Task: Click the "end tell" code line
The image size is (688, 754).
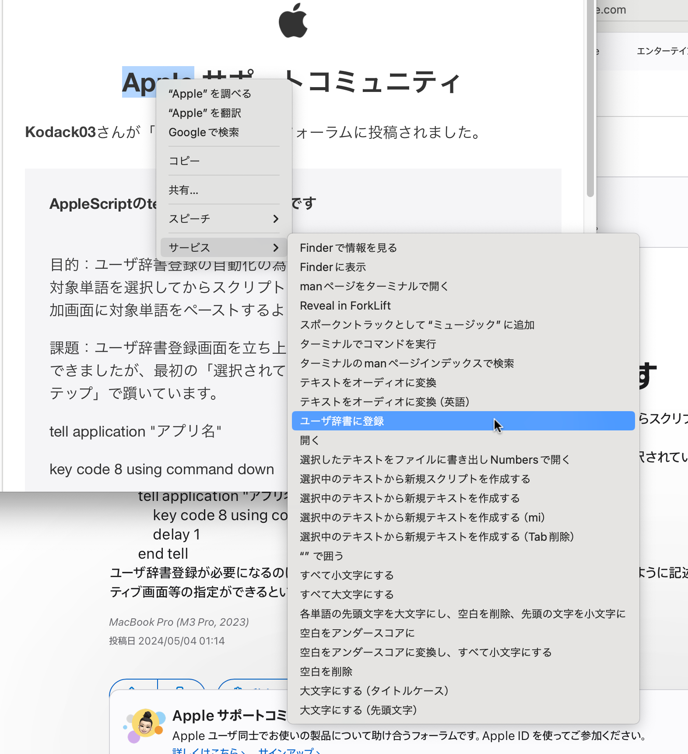Action: point(163,553)
